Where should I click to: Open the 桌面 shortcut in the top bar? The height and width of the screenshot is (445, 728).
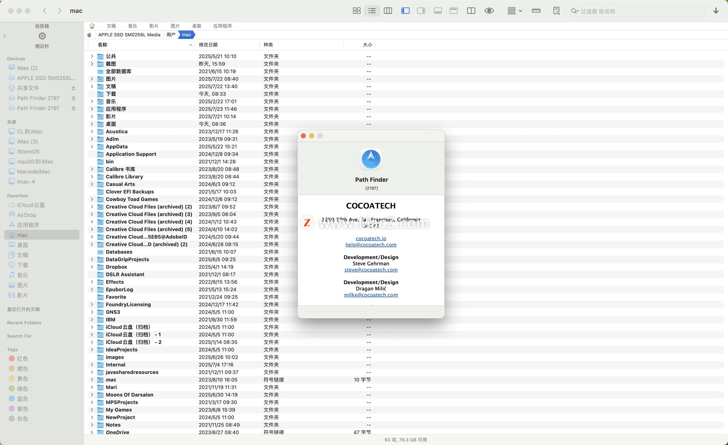[196, 26]
